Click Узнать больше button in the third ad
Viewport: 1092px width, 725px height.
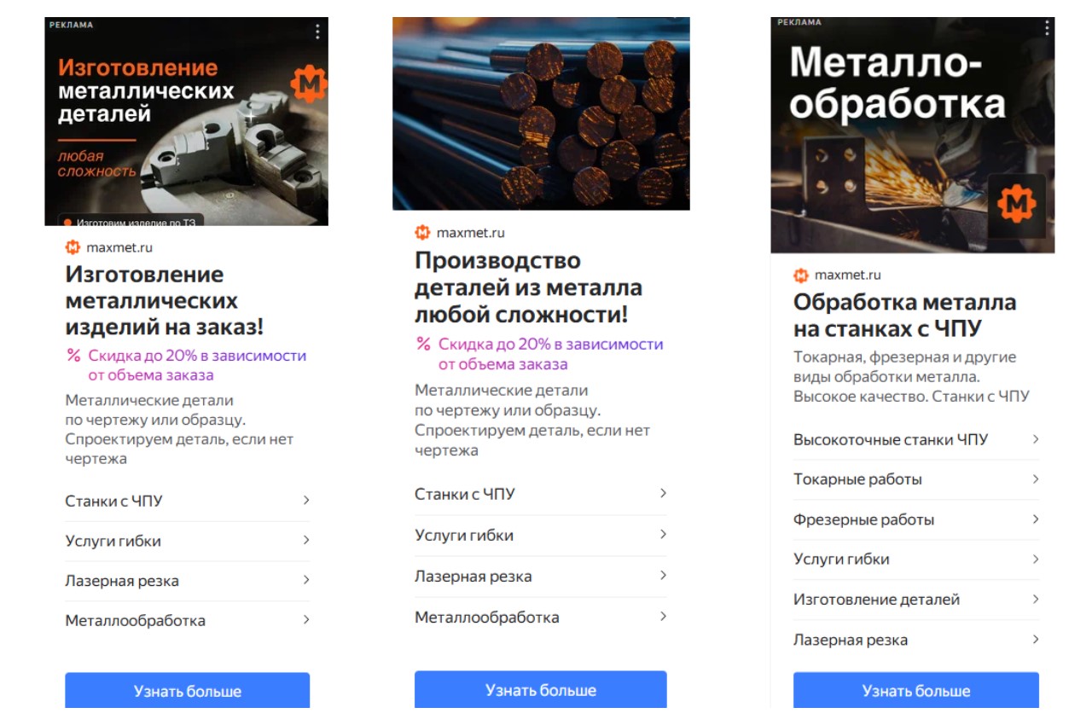[x=916, y=691]
